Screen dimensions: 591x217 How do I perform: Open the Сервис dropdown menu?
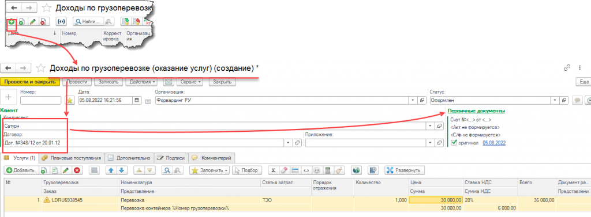pos(190,82)
